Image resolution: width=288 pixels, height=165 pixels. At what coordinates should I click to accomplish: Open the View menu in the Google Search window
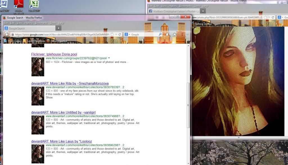19,23
